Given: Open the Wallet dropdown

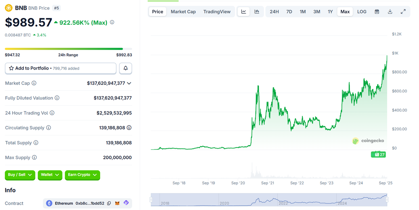Looking at the screenshot, I should click(50, 175).
